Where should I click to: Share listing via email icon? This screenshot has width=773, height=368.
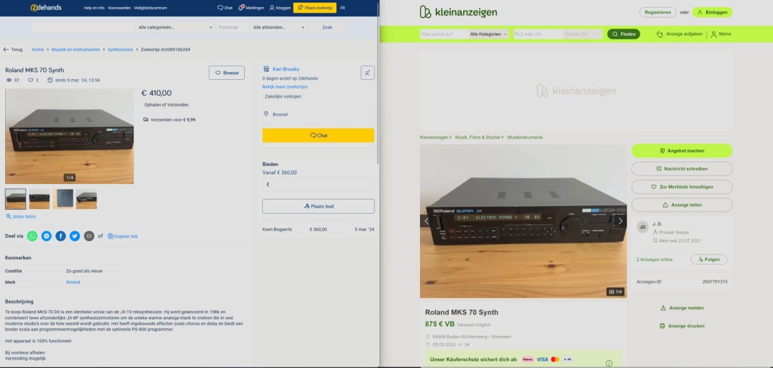(89, 236)
